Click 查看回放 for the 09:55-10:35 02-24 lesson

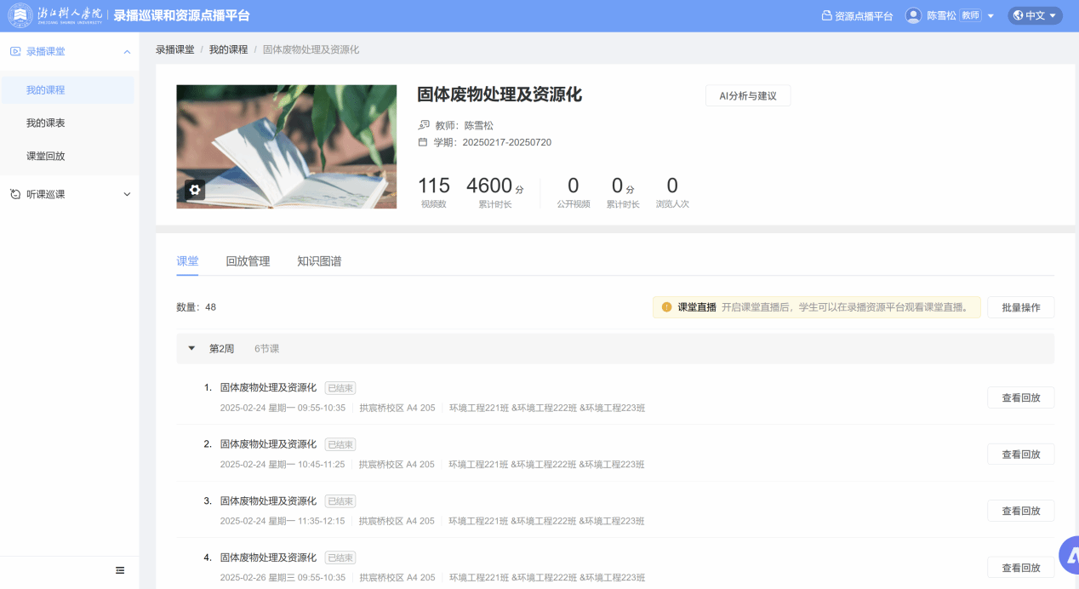1021,397
